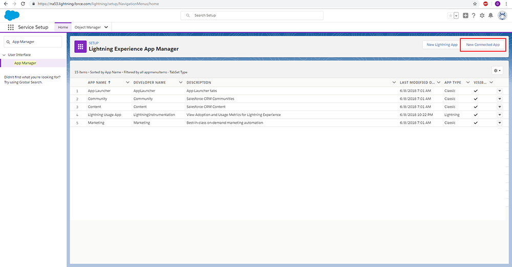Open the Chrome three-dot menu
The width and height of the screenshot is (512, 267).
[506, 4]
